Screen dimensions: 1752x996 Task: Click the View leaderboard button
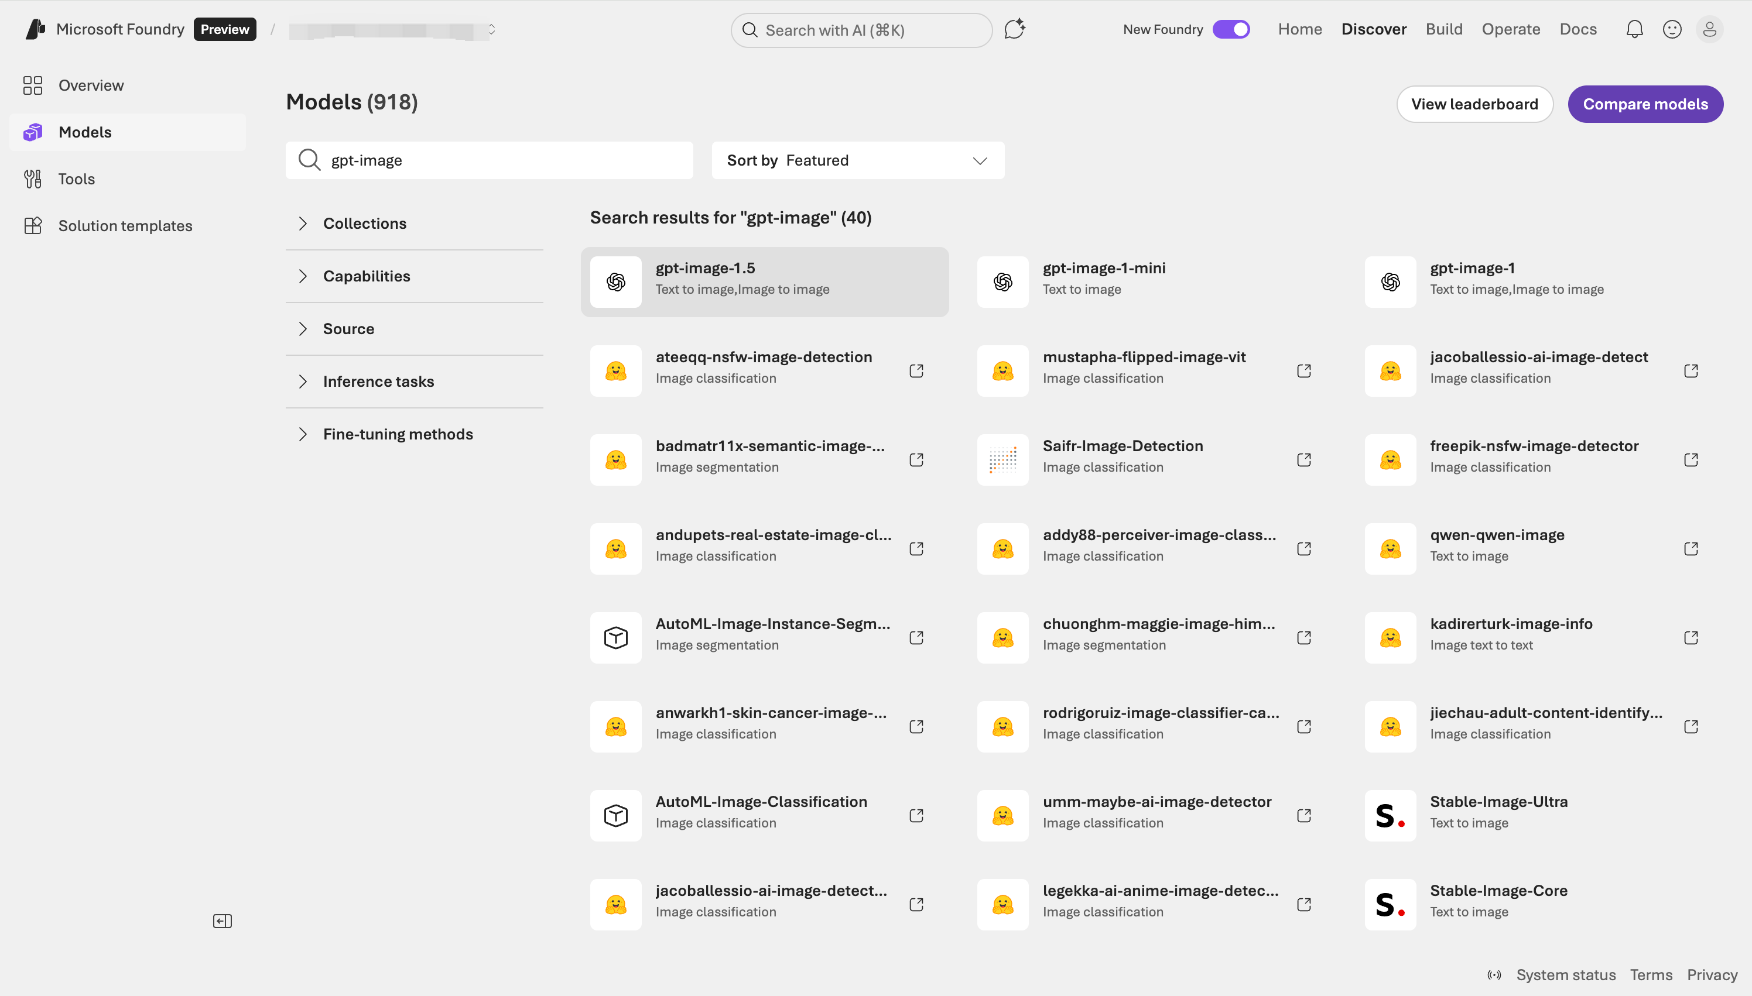pyautogui.click(x=1474, y=104)
